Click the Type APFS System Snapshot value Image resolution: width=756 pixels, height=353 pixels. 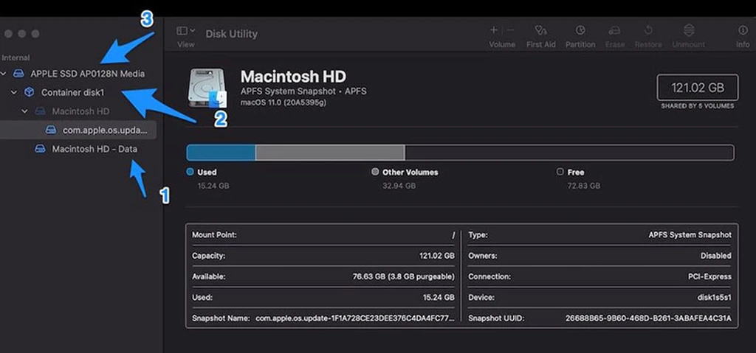pyautogui.click(x=690, y=235)
